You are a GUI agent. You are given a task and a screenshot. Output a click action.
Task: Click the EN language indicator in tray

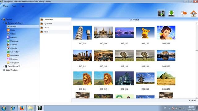tap(165, 108)
